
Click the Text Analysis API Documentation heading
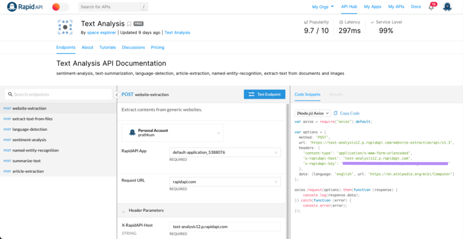point(111,63)
